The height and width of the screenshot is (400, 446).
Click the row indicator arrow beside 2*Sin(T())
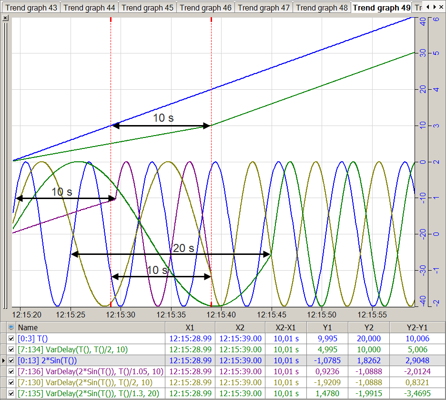(3, 361)
